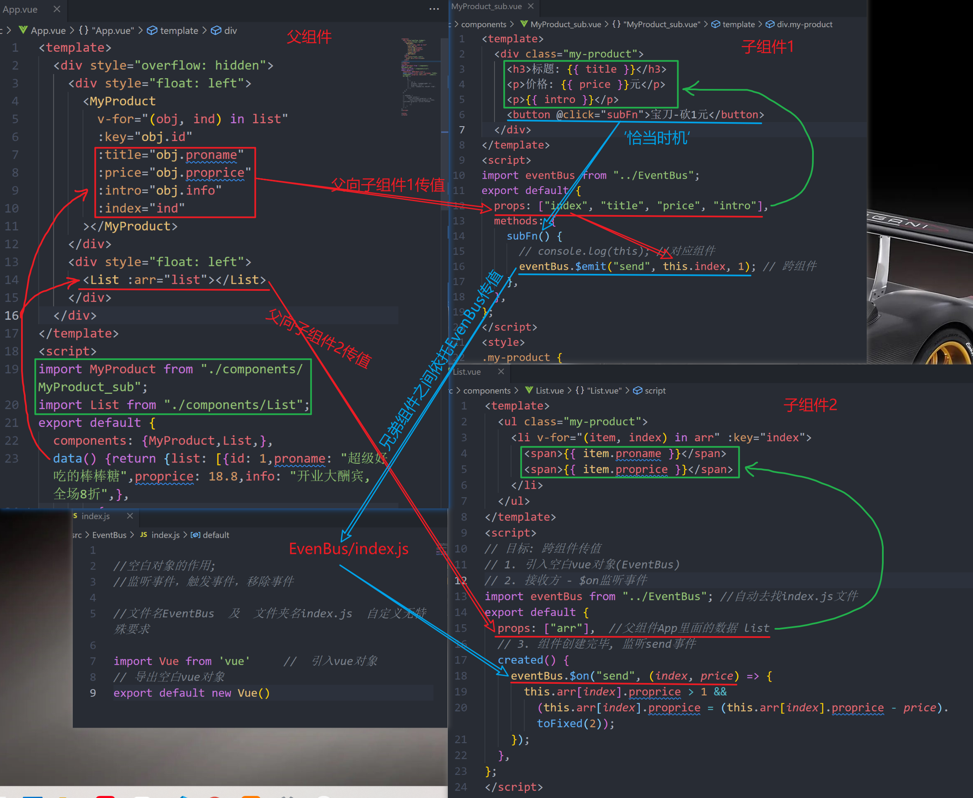973x798 pixels.
Task: Click line number 16 in App.vue gutter
Action: point(12,316)
